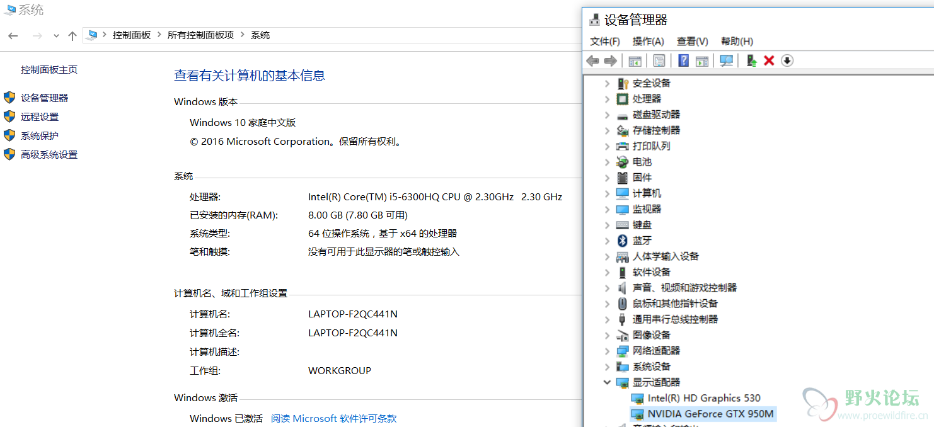Click the shield icon beside 远程设置

pyautogui.click(x=9, y=117)
